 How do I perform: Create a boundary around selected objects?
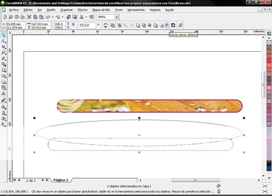click(173, 25)
